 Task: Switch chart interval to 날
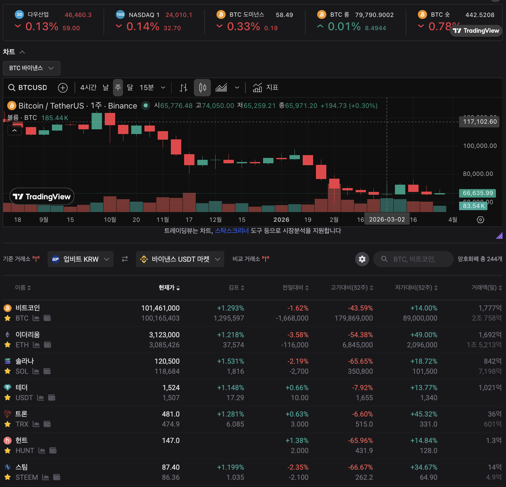point(105,87)
